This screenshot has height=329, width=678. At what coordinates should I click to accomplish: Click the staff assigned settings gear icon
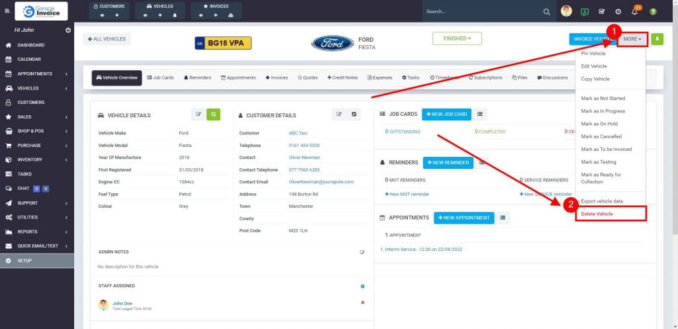tap(362, 286)
